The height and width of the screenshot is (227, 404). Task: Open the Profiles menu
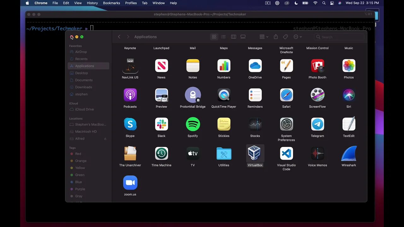click(131, 3)
